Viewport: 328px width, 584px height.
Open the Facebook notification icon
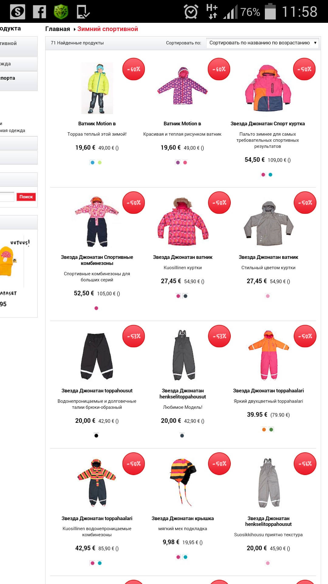point(39,12)
